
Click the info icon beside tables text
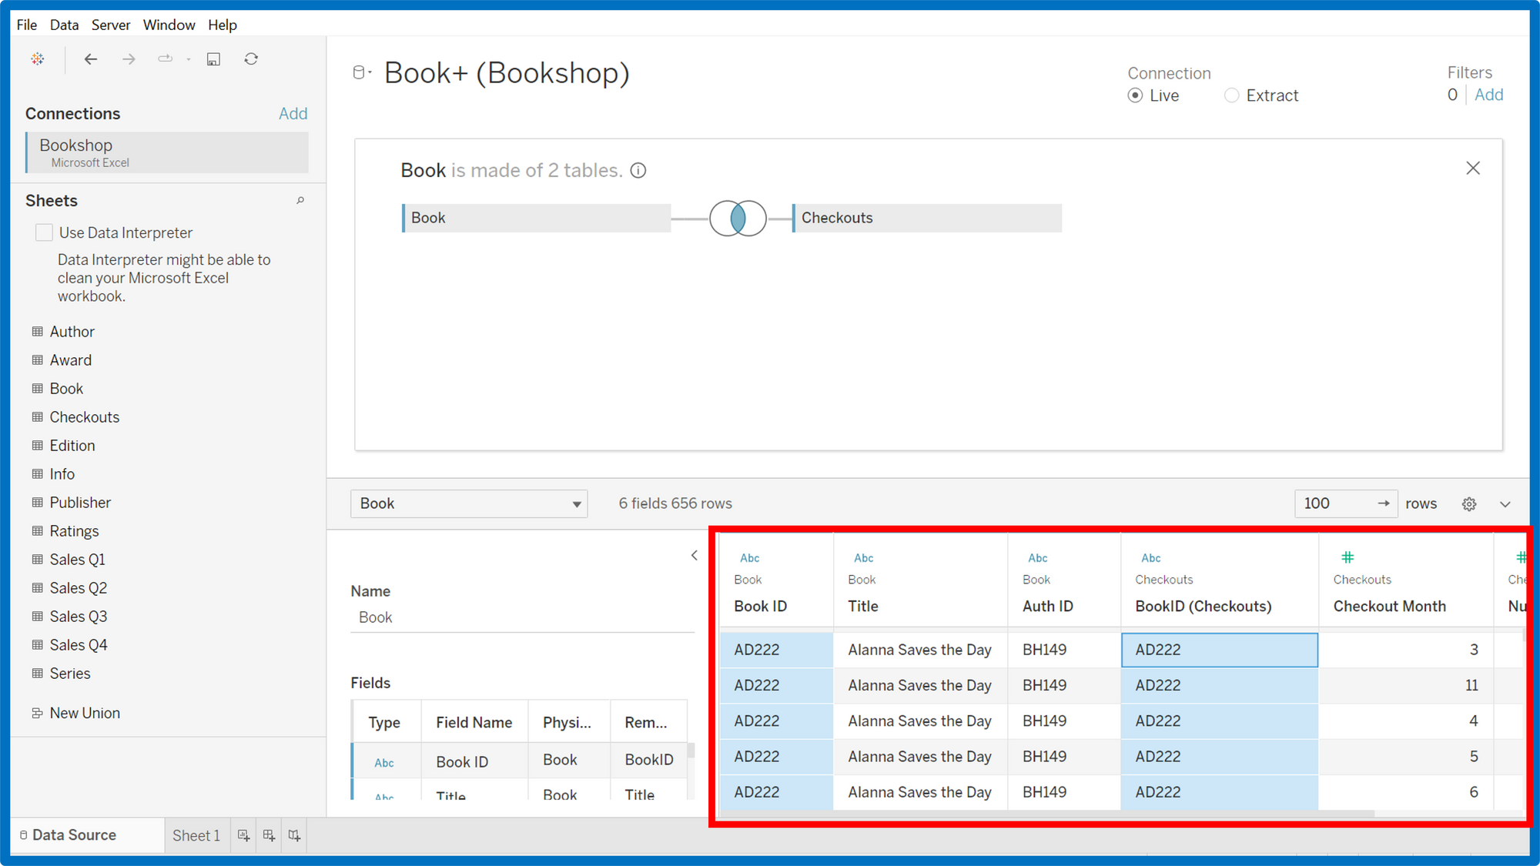click(x=638, y=171)
